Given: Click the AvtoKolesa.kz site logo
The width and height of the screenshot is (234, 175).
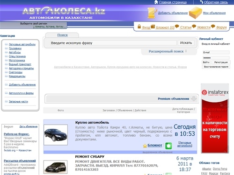Looking at the screenshot, I should point(64,13).
